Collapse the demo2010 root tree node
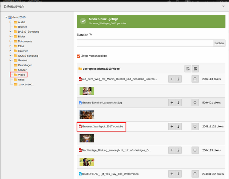 click(x=6, y=17)
